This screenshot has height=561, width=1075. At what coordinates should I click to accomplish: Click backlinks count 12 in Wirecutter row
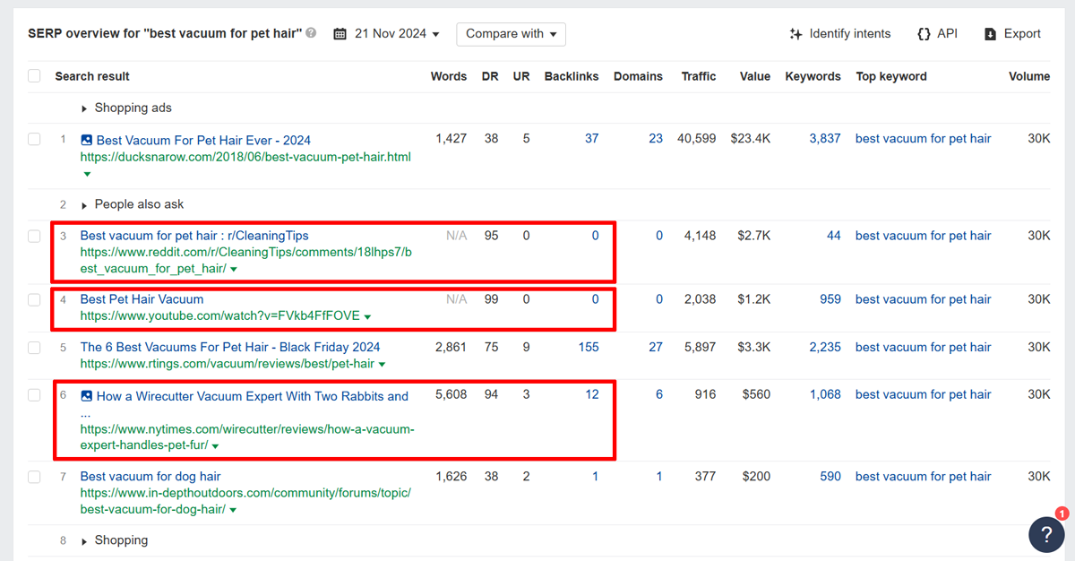coord(592,394)
